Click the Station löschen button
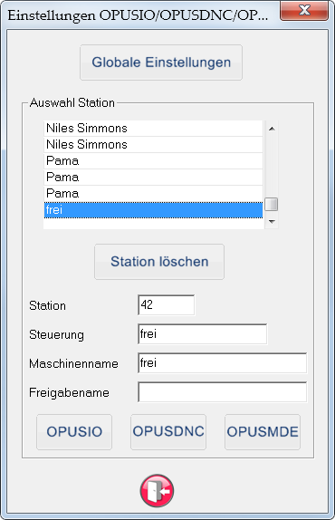Viewport: 335px width, 520px height. coord(159,262)
